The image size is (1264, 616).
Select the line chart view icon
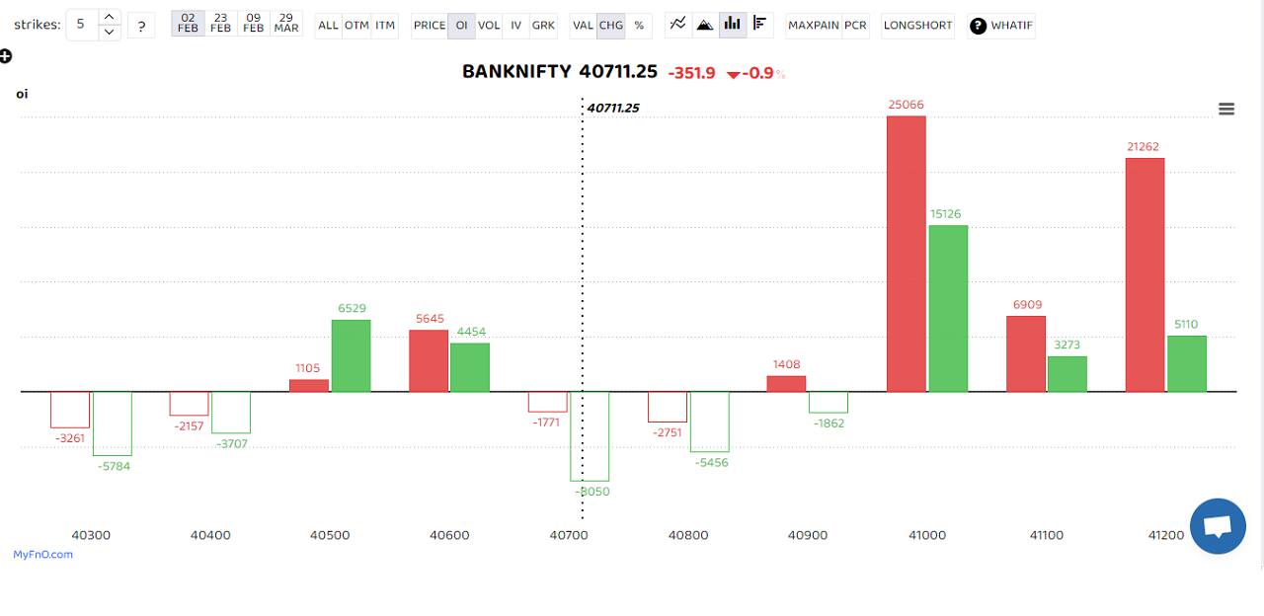(676, 26)
